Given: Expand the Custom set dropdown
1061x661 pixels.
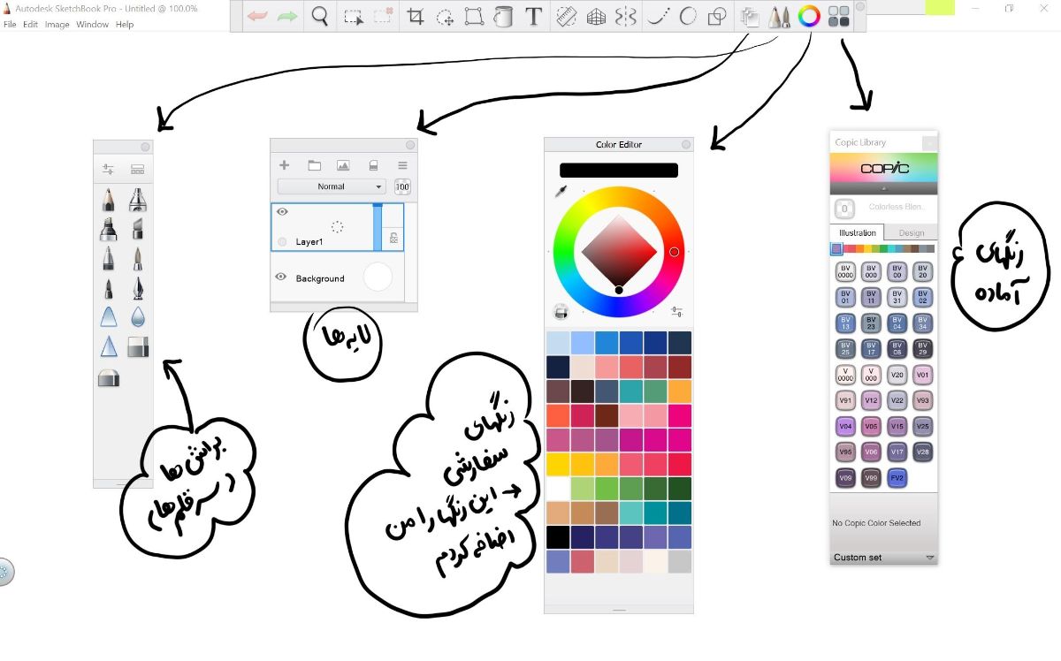Looking at the screenshot, I should [x=929, y=558].
